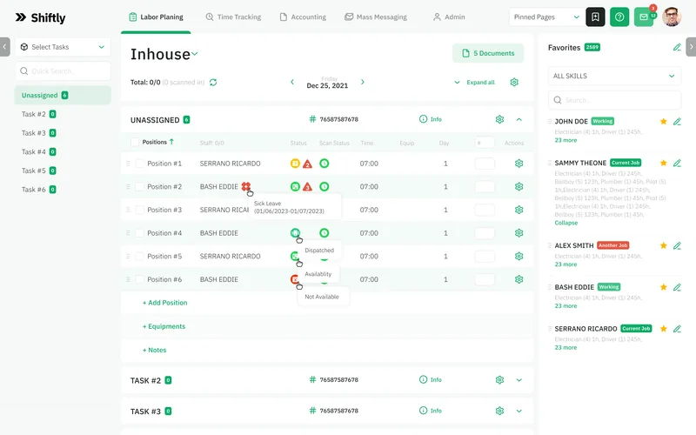Go to the next date arrow

pyautogui.click(x=363, y=82)
